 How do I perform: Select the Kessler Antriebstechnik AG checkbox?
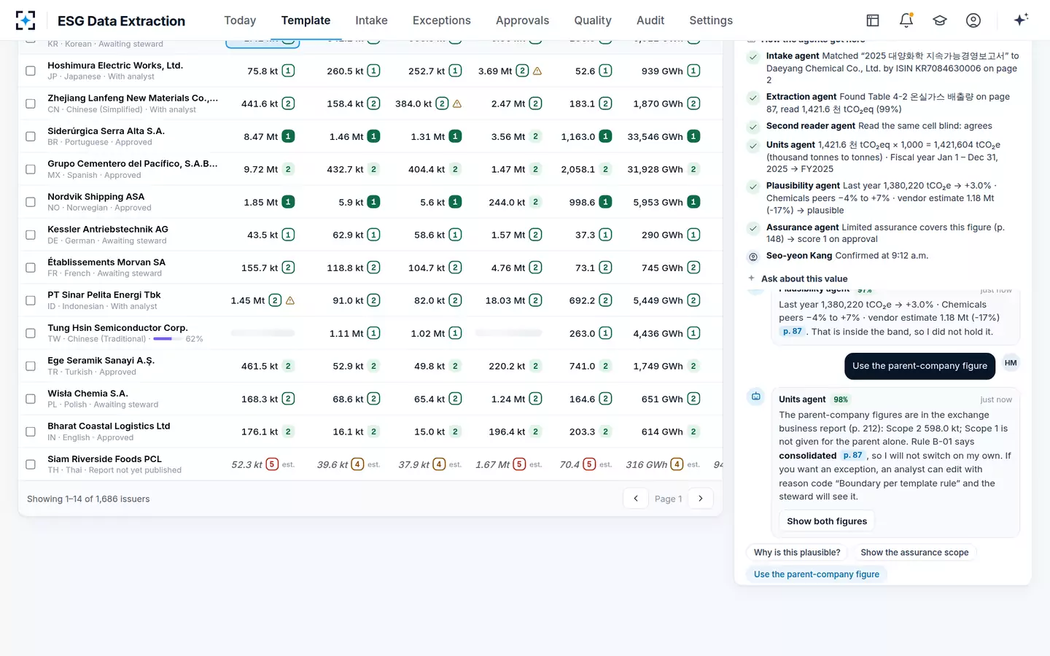click(x=31, y=235)
